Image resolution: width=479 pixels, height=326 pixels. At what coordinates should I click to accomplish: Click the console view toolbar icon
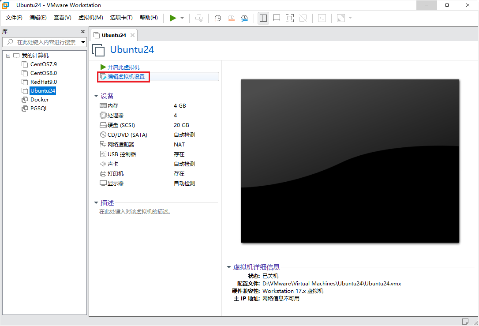click(x=322, y=18)
